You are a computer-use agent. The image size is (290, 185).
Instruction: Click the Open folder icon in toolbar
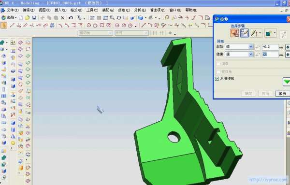28,18
